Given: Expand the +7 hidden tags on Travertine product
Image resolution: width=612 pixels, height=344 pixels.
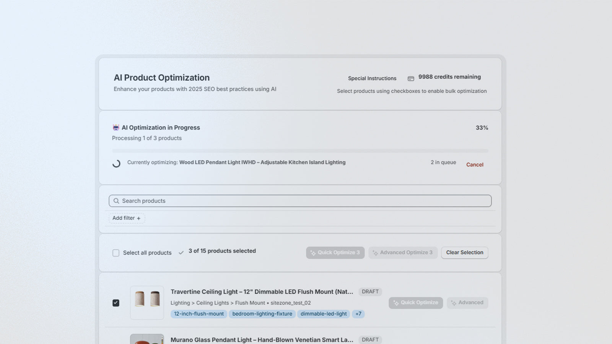Looking at the screenshot, I should [358, 314].
